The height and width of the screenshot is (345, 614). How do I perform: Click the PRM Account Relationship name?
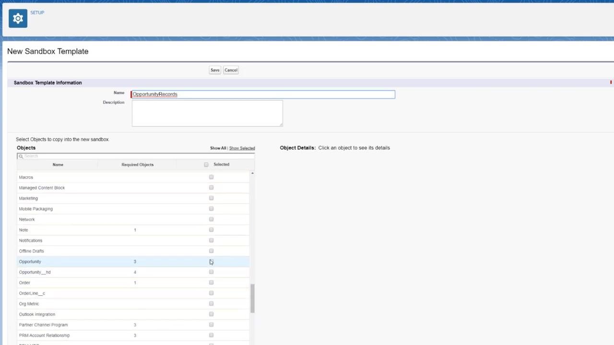[44, 335]
